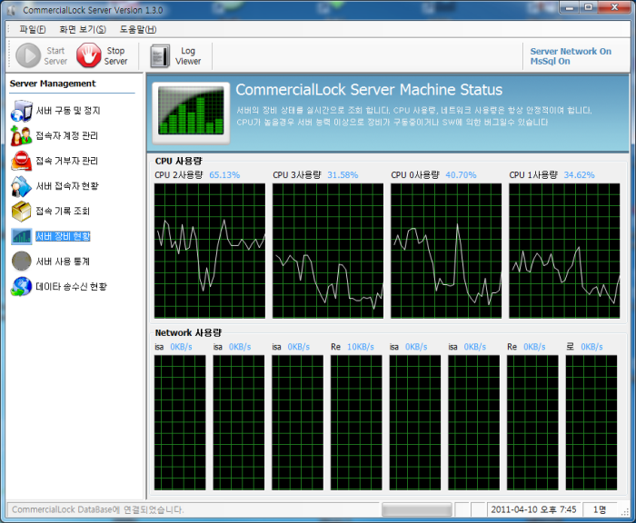Viewport: 636px width, 523px height.
Task: Click the application icon in title bar
Action: coord(11,10)
